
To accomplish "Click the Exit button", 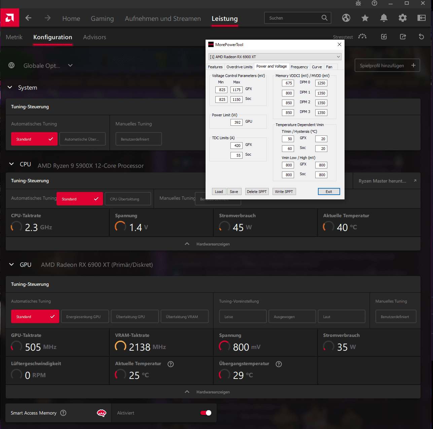I will coord(329,192).
